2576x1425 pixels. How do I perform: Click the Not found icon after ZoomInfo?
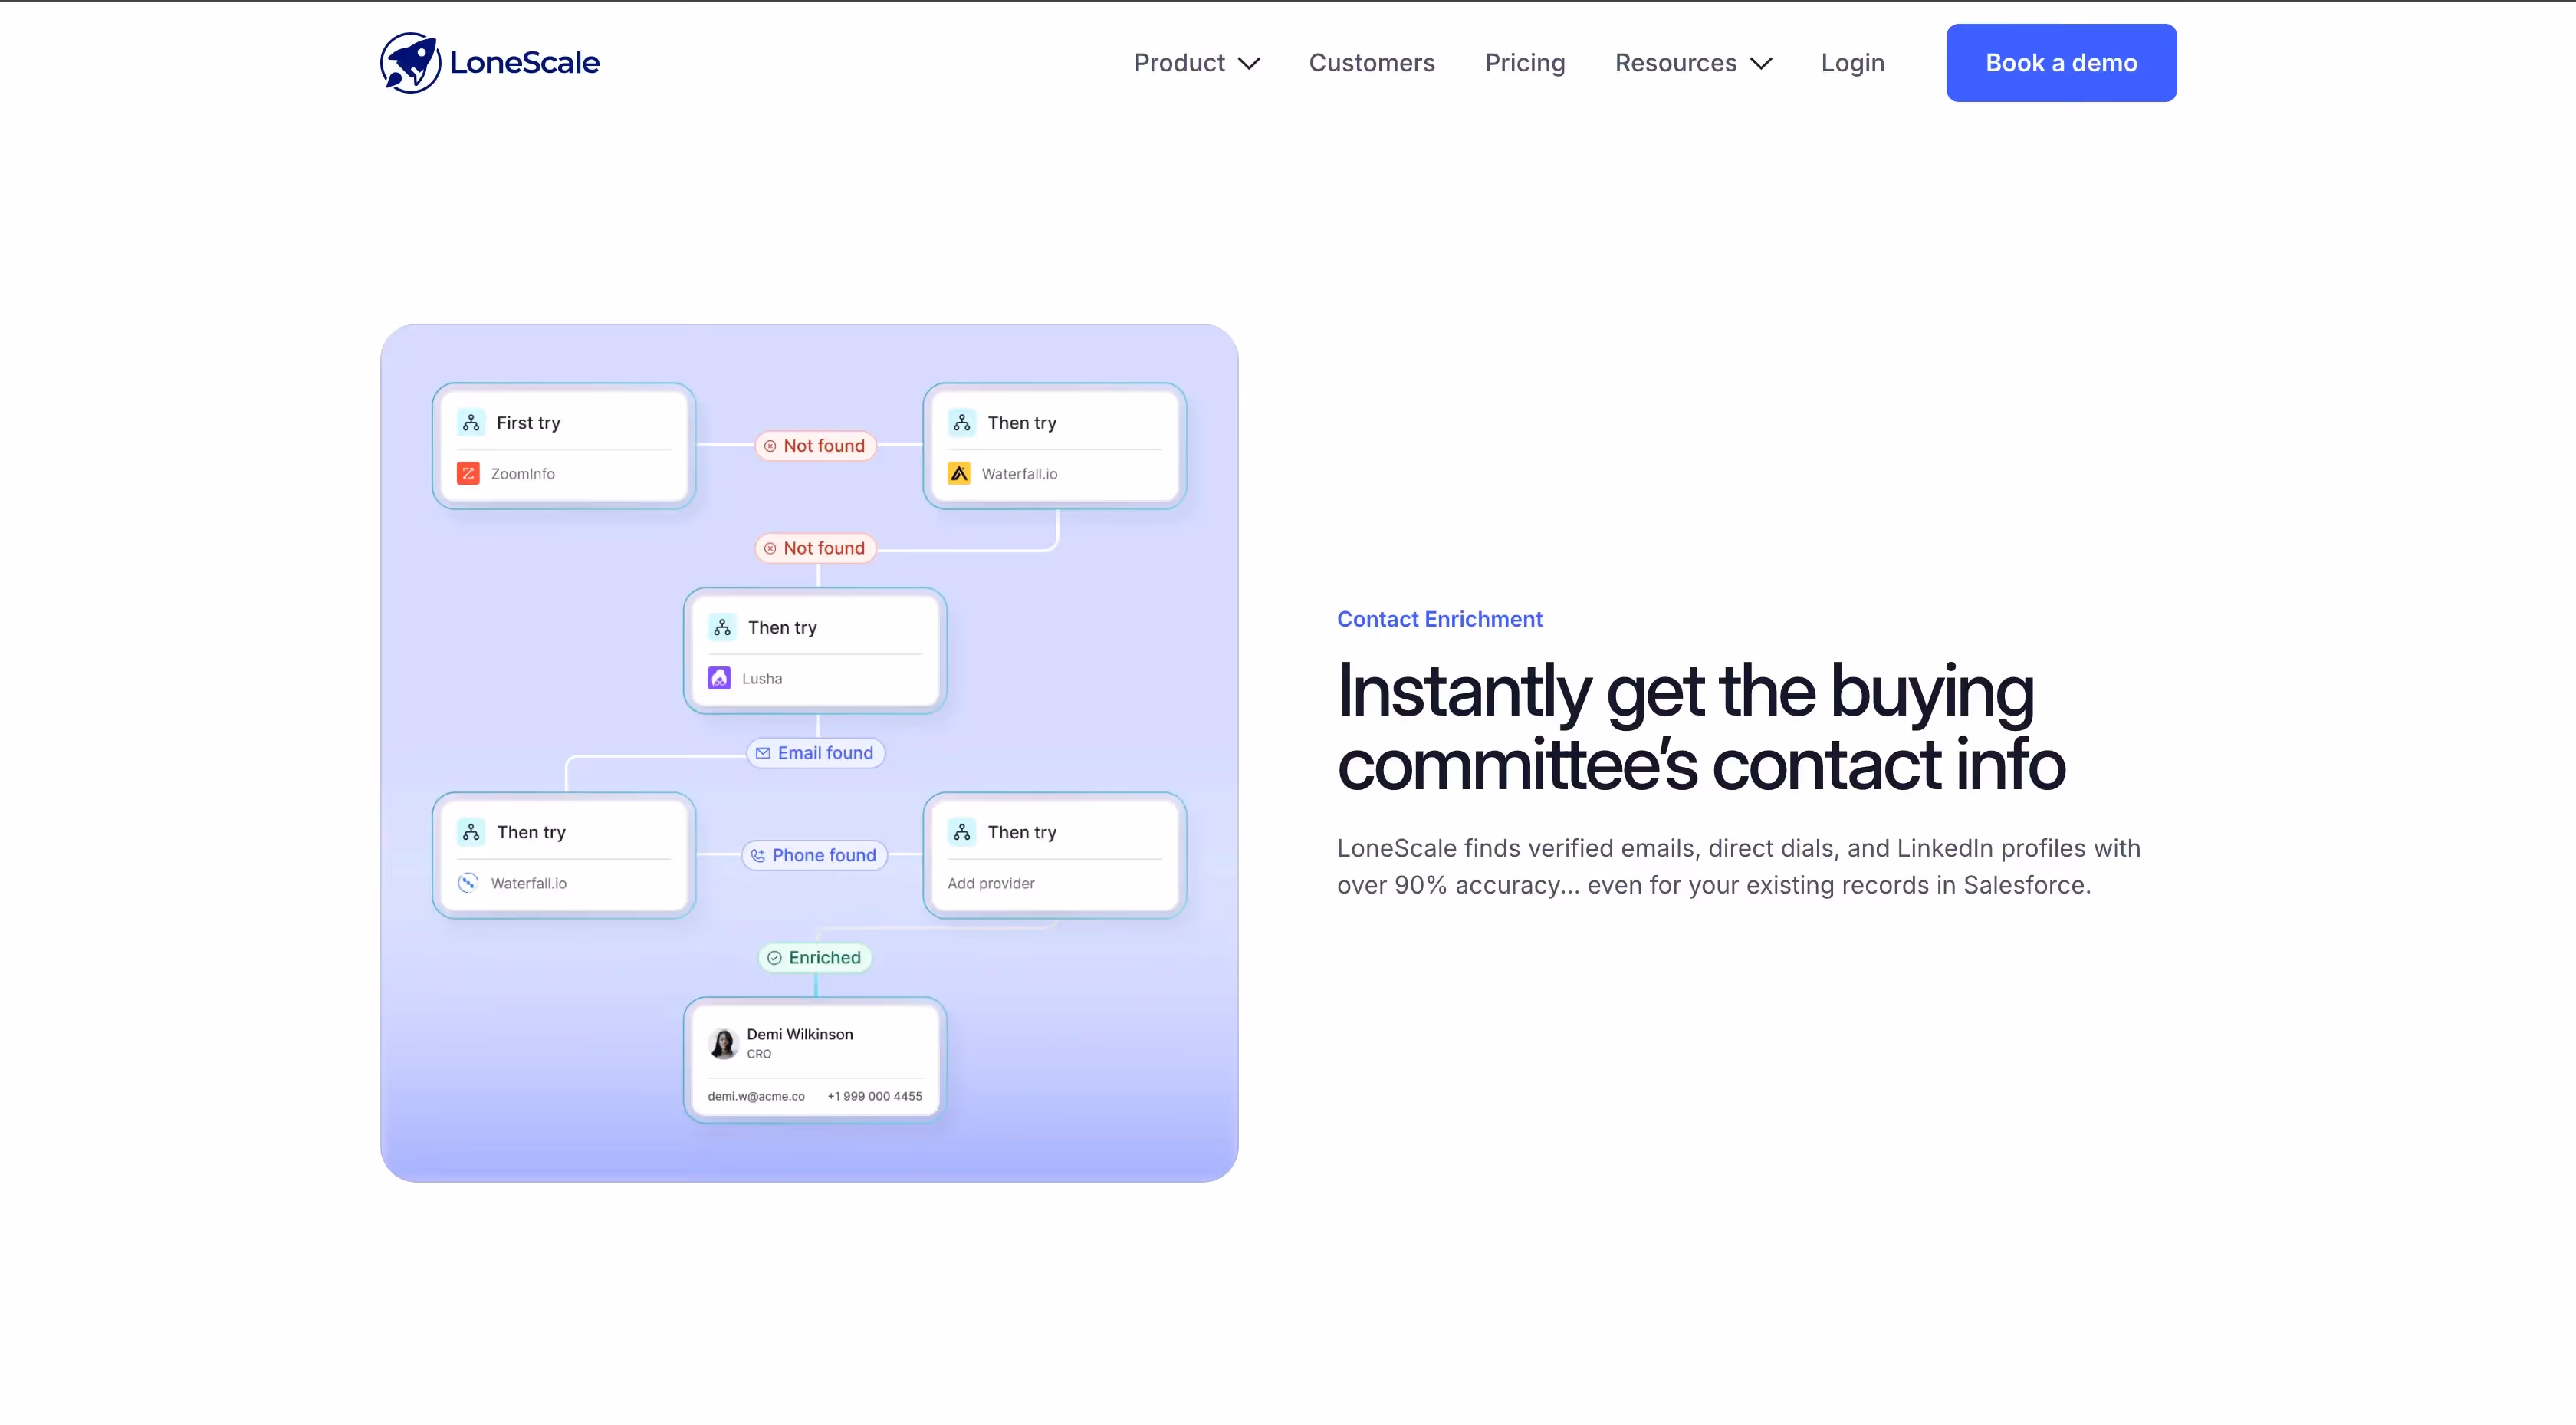coord(770,446)
